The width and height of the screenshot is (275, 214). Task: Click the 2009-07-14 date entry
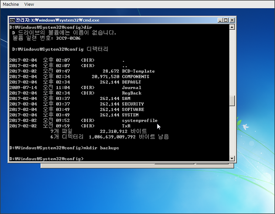click(23, 88)
